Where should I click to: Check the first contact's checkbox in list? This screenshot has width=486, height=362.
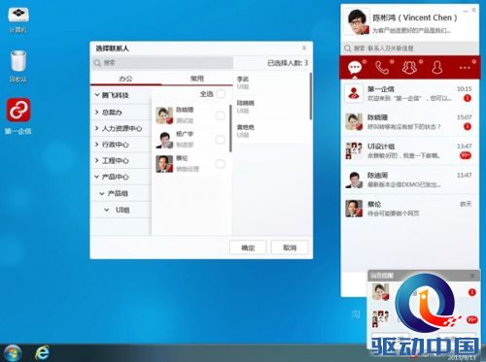(220, 115)
